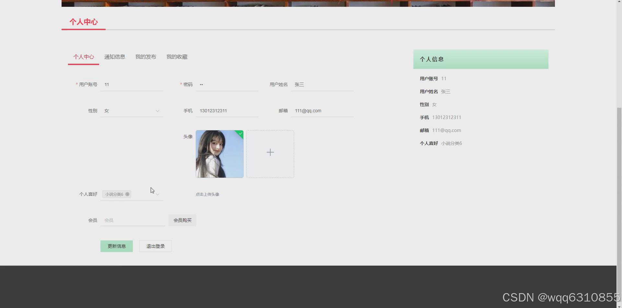622x308 pixels.
Task: Click the 密码 password field
Action: click(x=227, y=84)
